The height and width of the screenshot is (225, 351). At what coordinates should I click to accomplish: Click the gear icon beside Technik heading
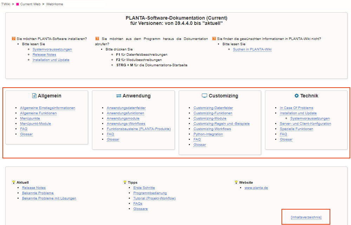[297, 96]
